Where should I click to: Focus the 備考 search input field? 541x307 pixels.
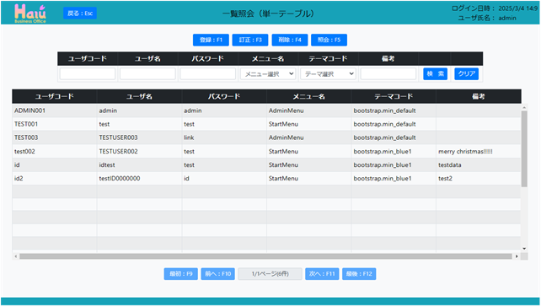(x=388, y=74)
